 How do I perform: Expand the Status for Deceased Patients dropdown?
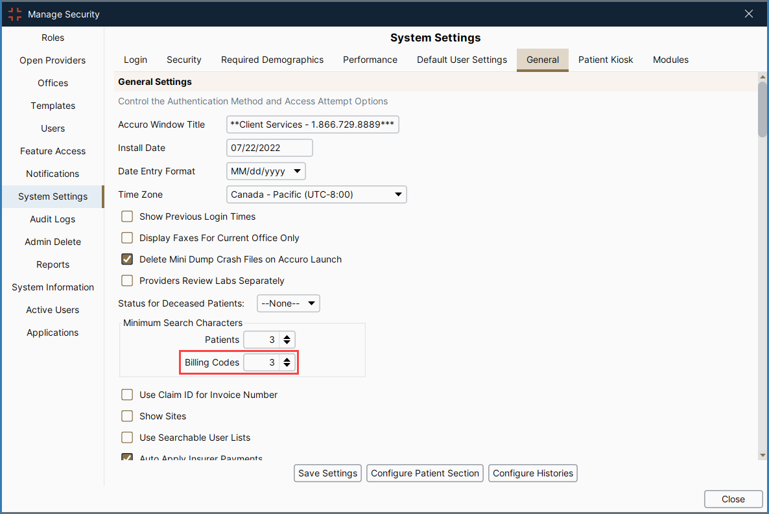pos(311,303)
